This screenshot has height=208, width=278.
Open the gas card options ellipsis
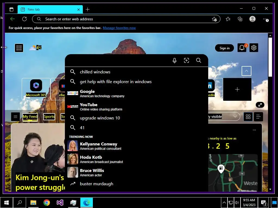coord(254,130)
